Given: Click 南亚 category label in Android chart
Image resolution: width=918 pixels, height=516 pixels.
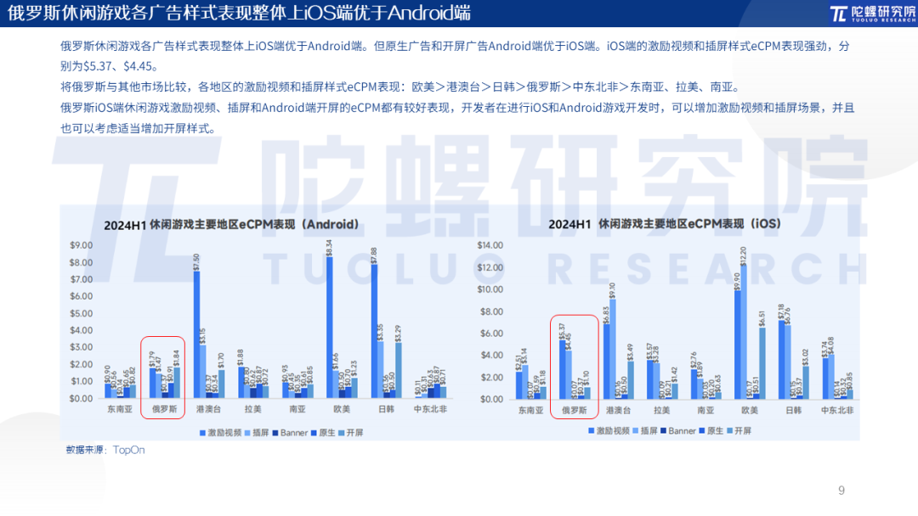Looking at the screenshot, I should click(x=297, y=409).
